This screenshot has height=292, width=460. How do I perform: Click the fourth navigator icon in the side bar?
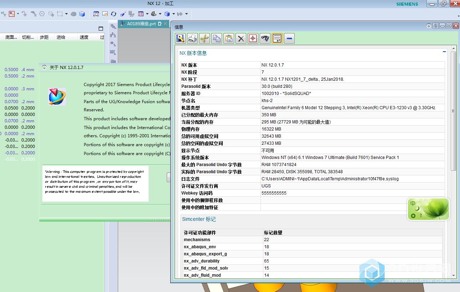[x=113, y=53]
